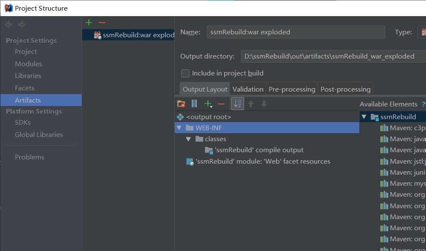426x251 pixels.
Task: Select Maven: mys library element
Action: pos(403,184)
